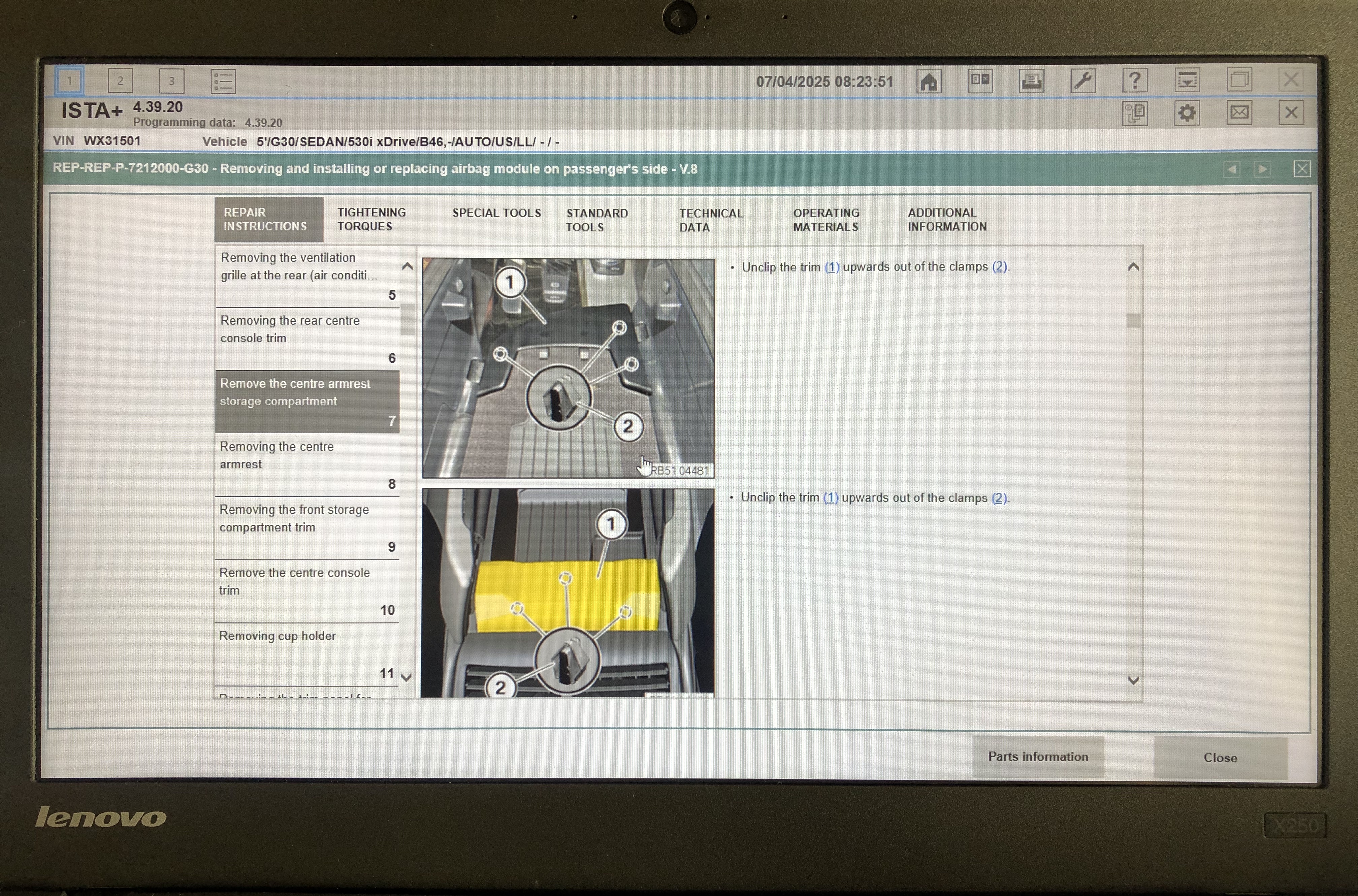Open the gear settings icon

point(1187,113)
